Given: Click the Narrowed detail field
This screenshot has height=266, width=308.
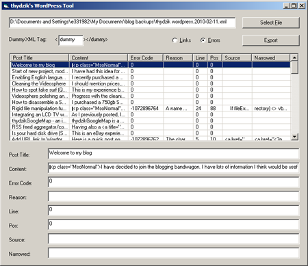Looking at the screenshot, I should [173, 252].
